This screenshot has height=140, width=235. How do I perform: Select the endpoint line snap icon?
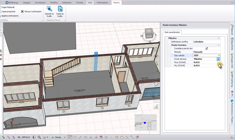70,137
